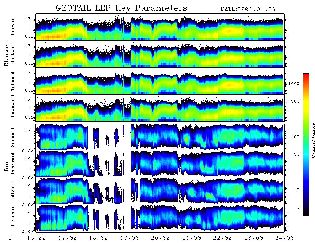The width and height of the screenshot is (315, 243).
Task: Click the Electron Sunward spectrogram panel
Action: pos(160,27)
